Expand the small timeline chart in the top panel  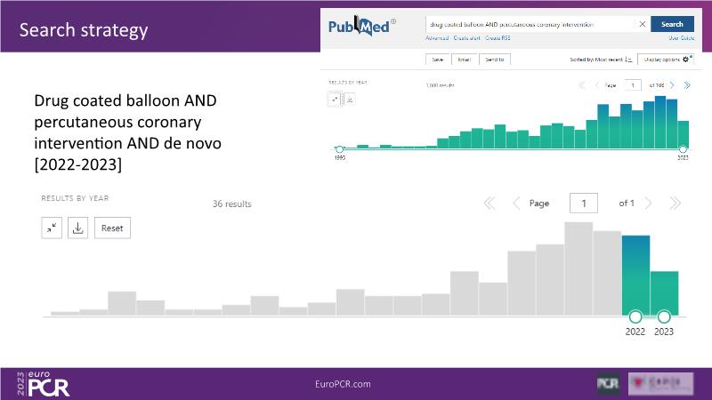point(336,100)
